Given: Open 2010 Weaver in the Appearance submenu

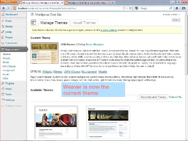Looking at the screenshot, I should point(9,66).
